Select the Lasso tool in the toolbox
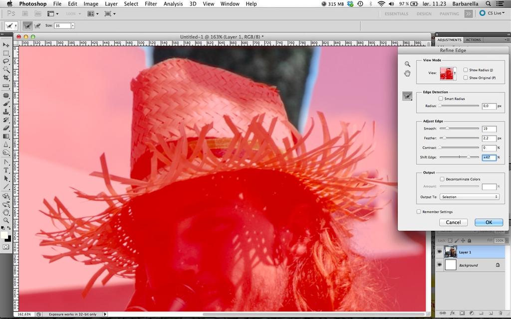The image size is (511, 319). coord(6,61)
